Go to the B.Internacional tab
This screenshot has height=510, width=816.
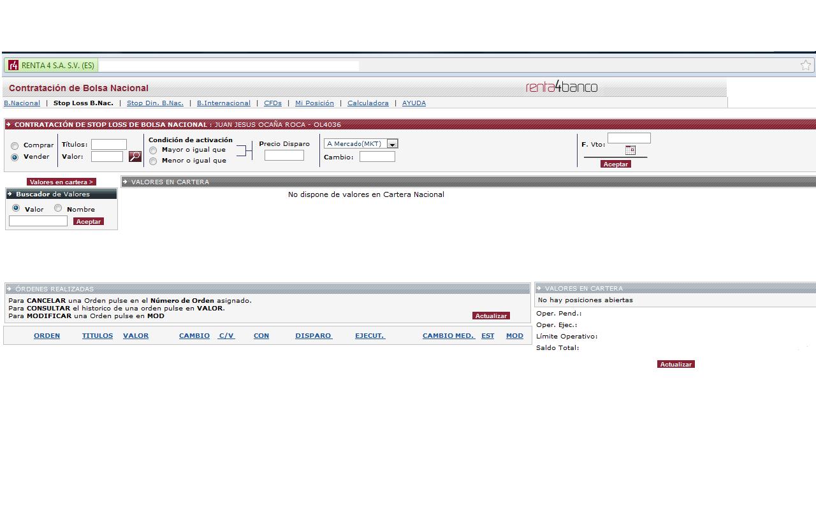(x=224, y=103)
